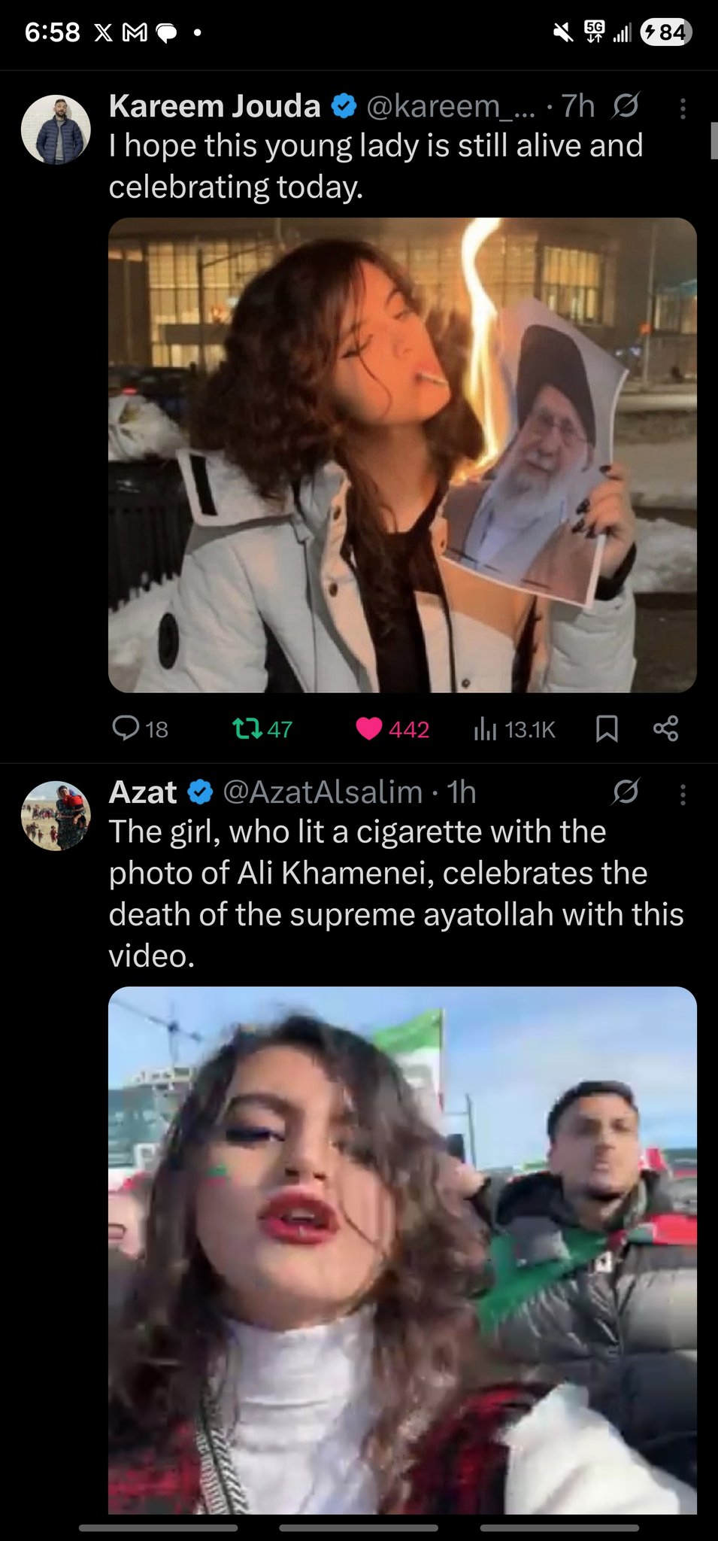Open Kareem Jouda's profile picture

(x=56, y=129)
